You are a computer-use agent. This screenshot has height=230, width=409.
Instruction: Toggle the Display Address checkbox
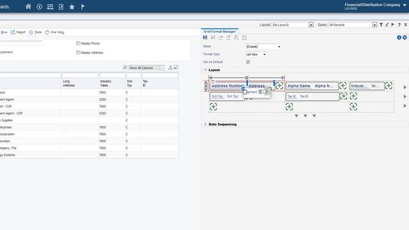click(x=78, y=52)
